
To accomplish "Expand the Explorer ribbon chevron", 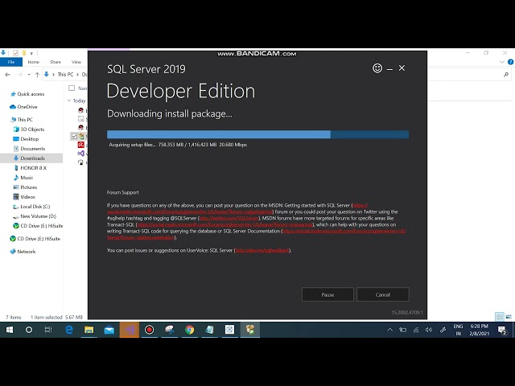I will [502, 62].
